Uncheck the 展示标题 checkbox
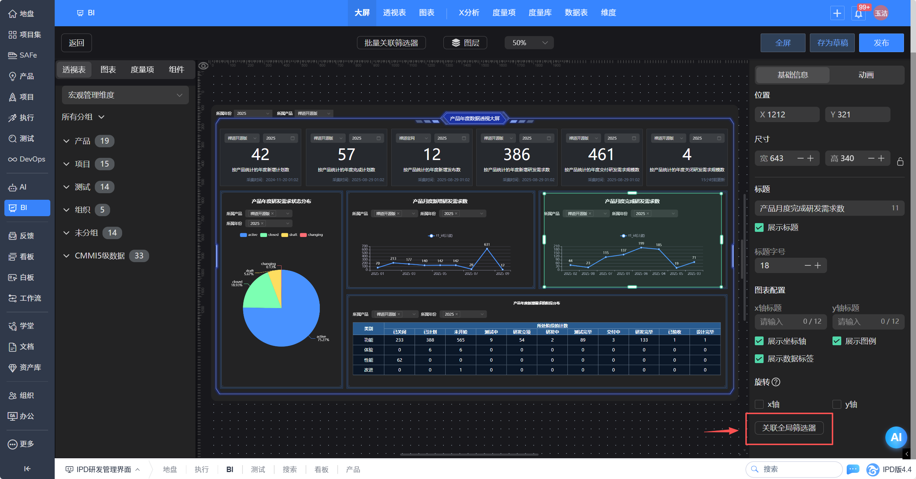 pos(759,227)
